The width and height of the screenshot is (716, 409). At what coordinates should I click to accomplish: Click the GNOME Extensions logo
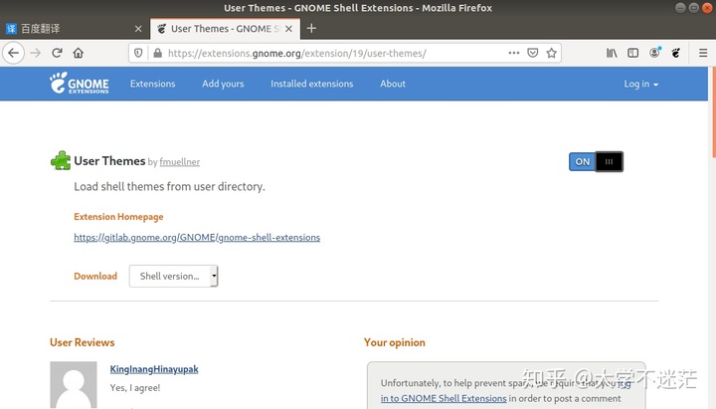pos(80,84)
